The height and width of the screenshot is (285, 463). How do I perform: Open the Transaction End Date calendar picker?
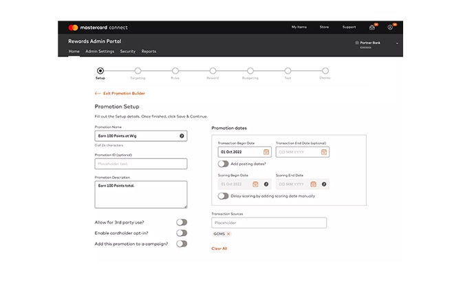point(324,152)
